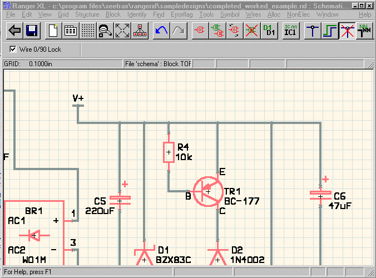This screenshot has width=376, height=278.
Task: Click the NN net naming icon
Action: [364, 31]
